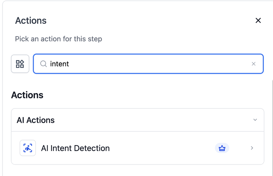Click the "AI Intent Detection" label text
Image resolution: width=273 pixels, height=176 pixels.
pyautogui.click(x=75, y=148)
